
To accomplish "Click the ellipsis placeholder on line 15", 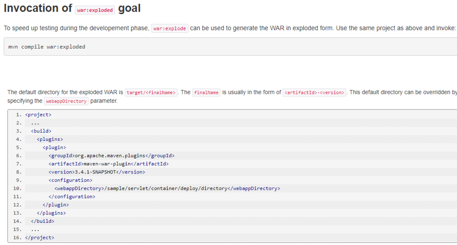I will [35, 229].
